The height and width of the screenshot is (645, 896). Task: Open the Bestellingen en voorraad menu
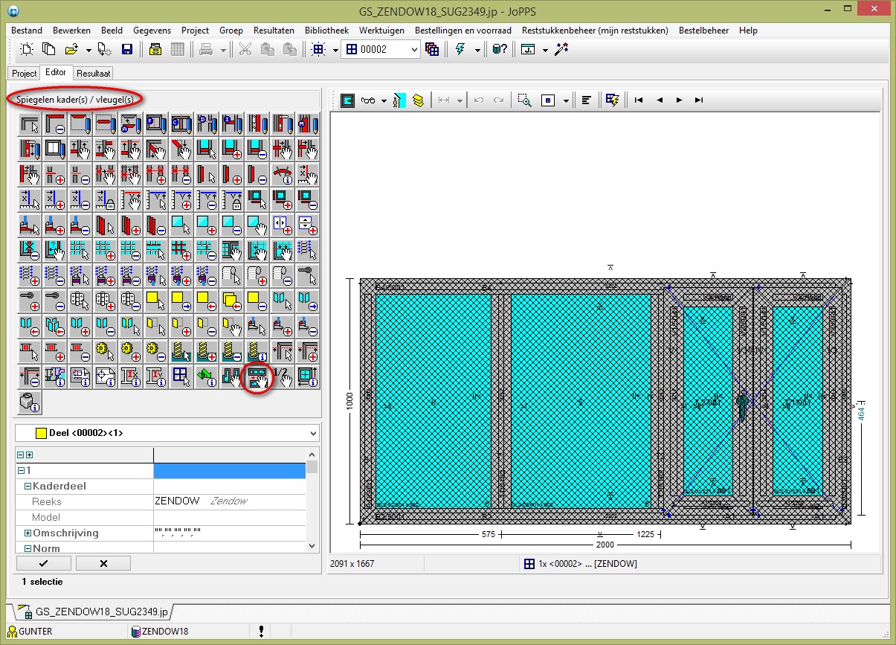(463, 31)
